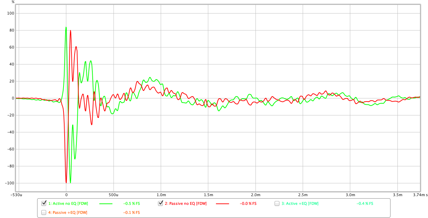The image size is (428, 218).
Task: Click the % unit label above the vertical axis
Action: click(x=13, y=2)
